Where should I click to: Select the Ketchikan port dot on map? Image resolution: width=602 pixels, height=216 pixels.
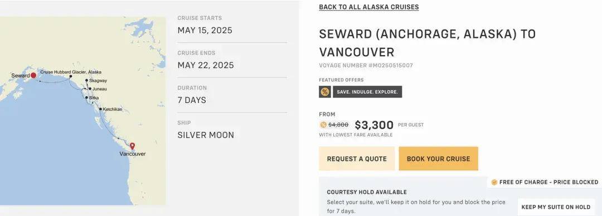(x=100, y=109)
